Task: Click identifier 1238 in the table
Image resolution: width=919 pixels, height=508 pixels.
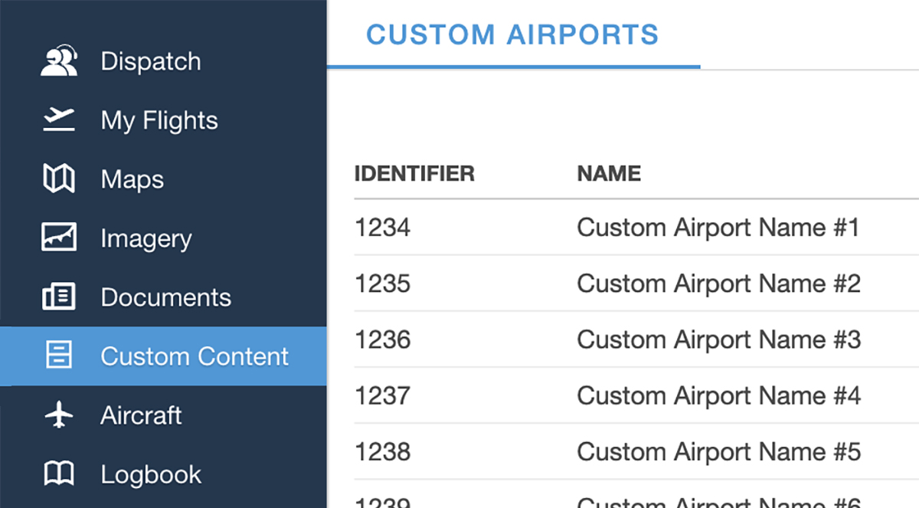Action: click(382, 451)
